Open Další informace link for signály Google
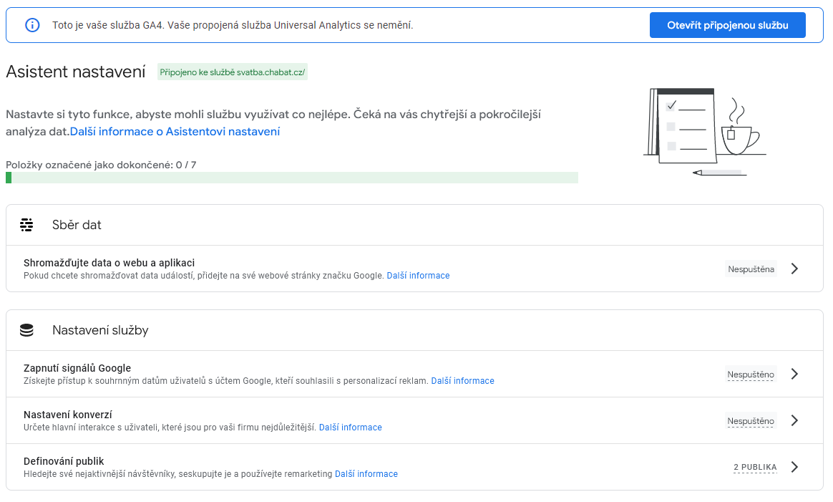The height and width of the screenshot is (502, 833). (x=462, y=381)
